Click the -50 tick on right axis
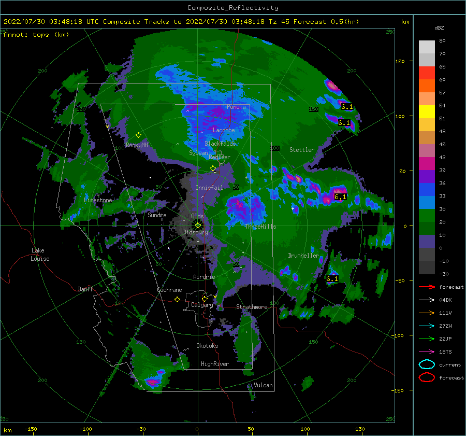466x436 pixels. [401, 280]
